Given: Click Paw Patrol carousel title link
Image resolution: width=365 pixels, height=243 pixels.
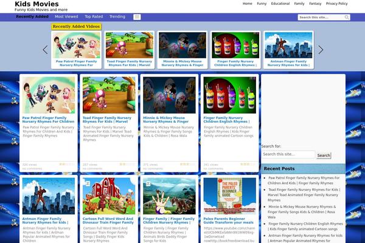Looking at the screenshot, I should pos(77,63).
